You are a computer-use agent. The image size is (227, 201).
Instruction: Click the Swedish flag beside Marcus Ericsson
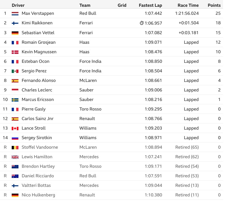(x=15, y=100)
